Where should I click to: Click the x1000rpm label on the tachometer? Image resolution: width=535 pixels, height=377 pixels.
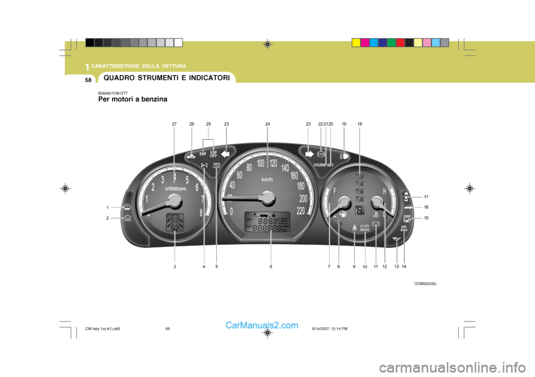coord(176,188)
